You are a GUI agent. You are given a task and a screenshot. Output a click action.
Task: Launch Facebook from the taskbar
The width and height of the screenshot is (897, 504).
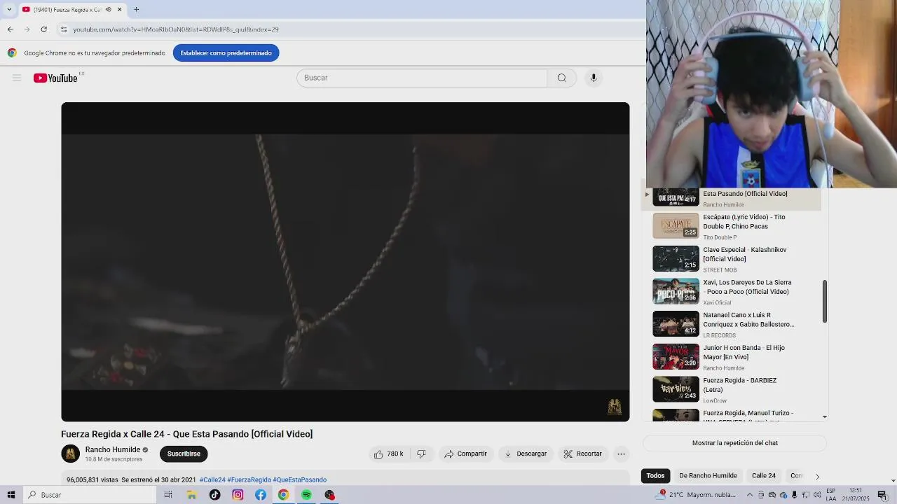[x=261, y=495]
